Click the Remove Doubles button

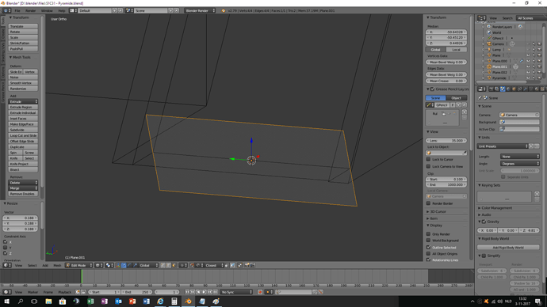(23, 194)
